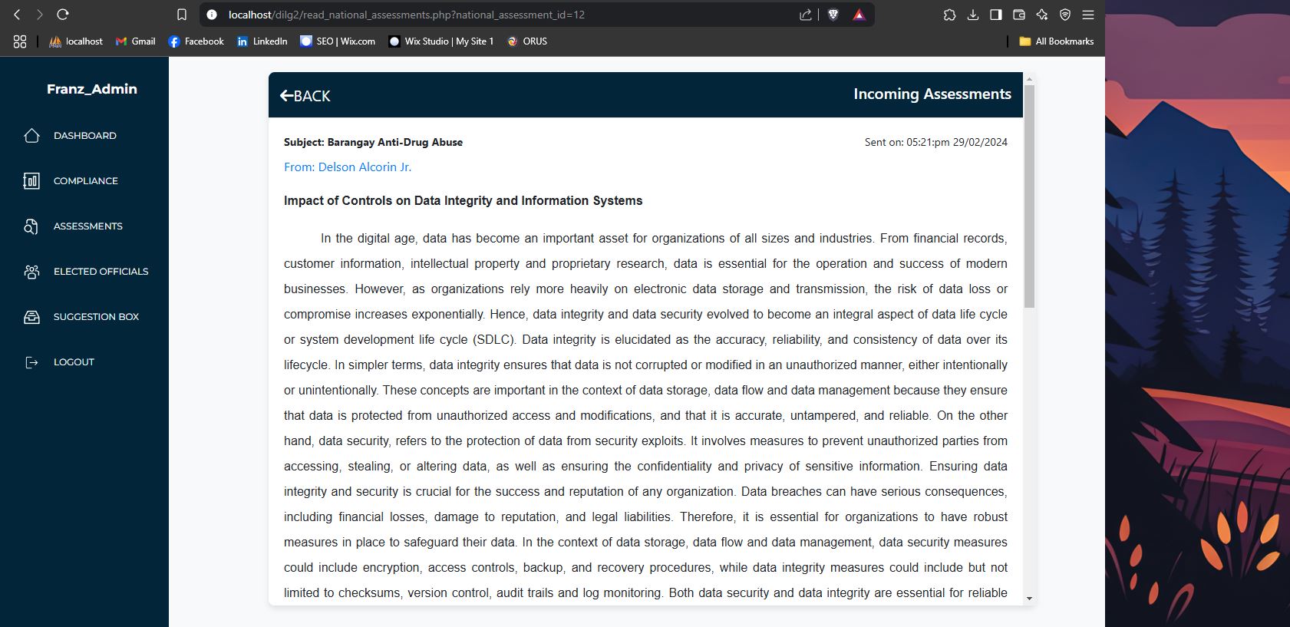Click the Logout exit icon
The width and height of the screenshot is (1290, 627).
click(x=31, y=362)
